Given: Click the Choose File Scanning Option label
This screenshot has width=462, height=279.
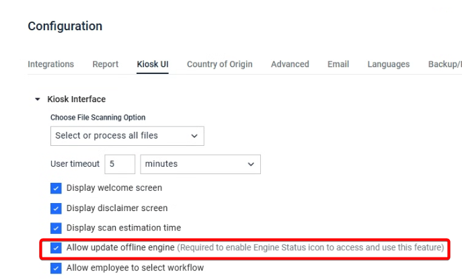Looking at the screenshot, I should [98, 118].
